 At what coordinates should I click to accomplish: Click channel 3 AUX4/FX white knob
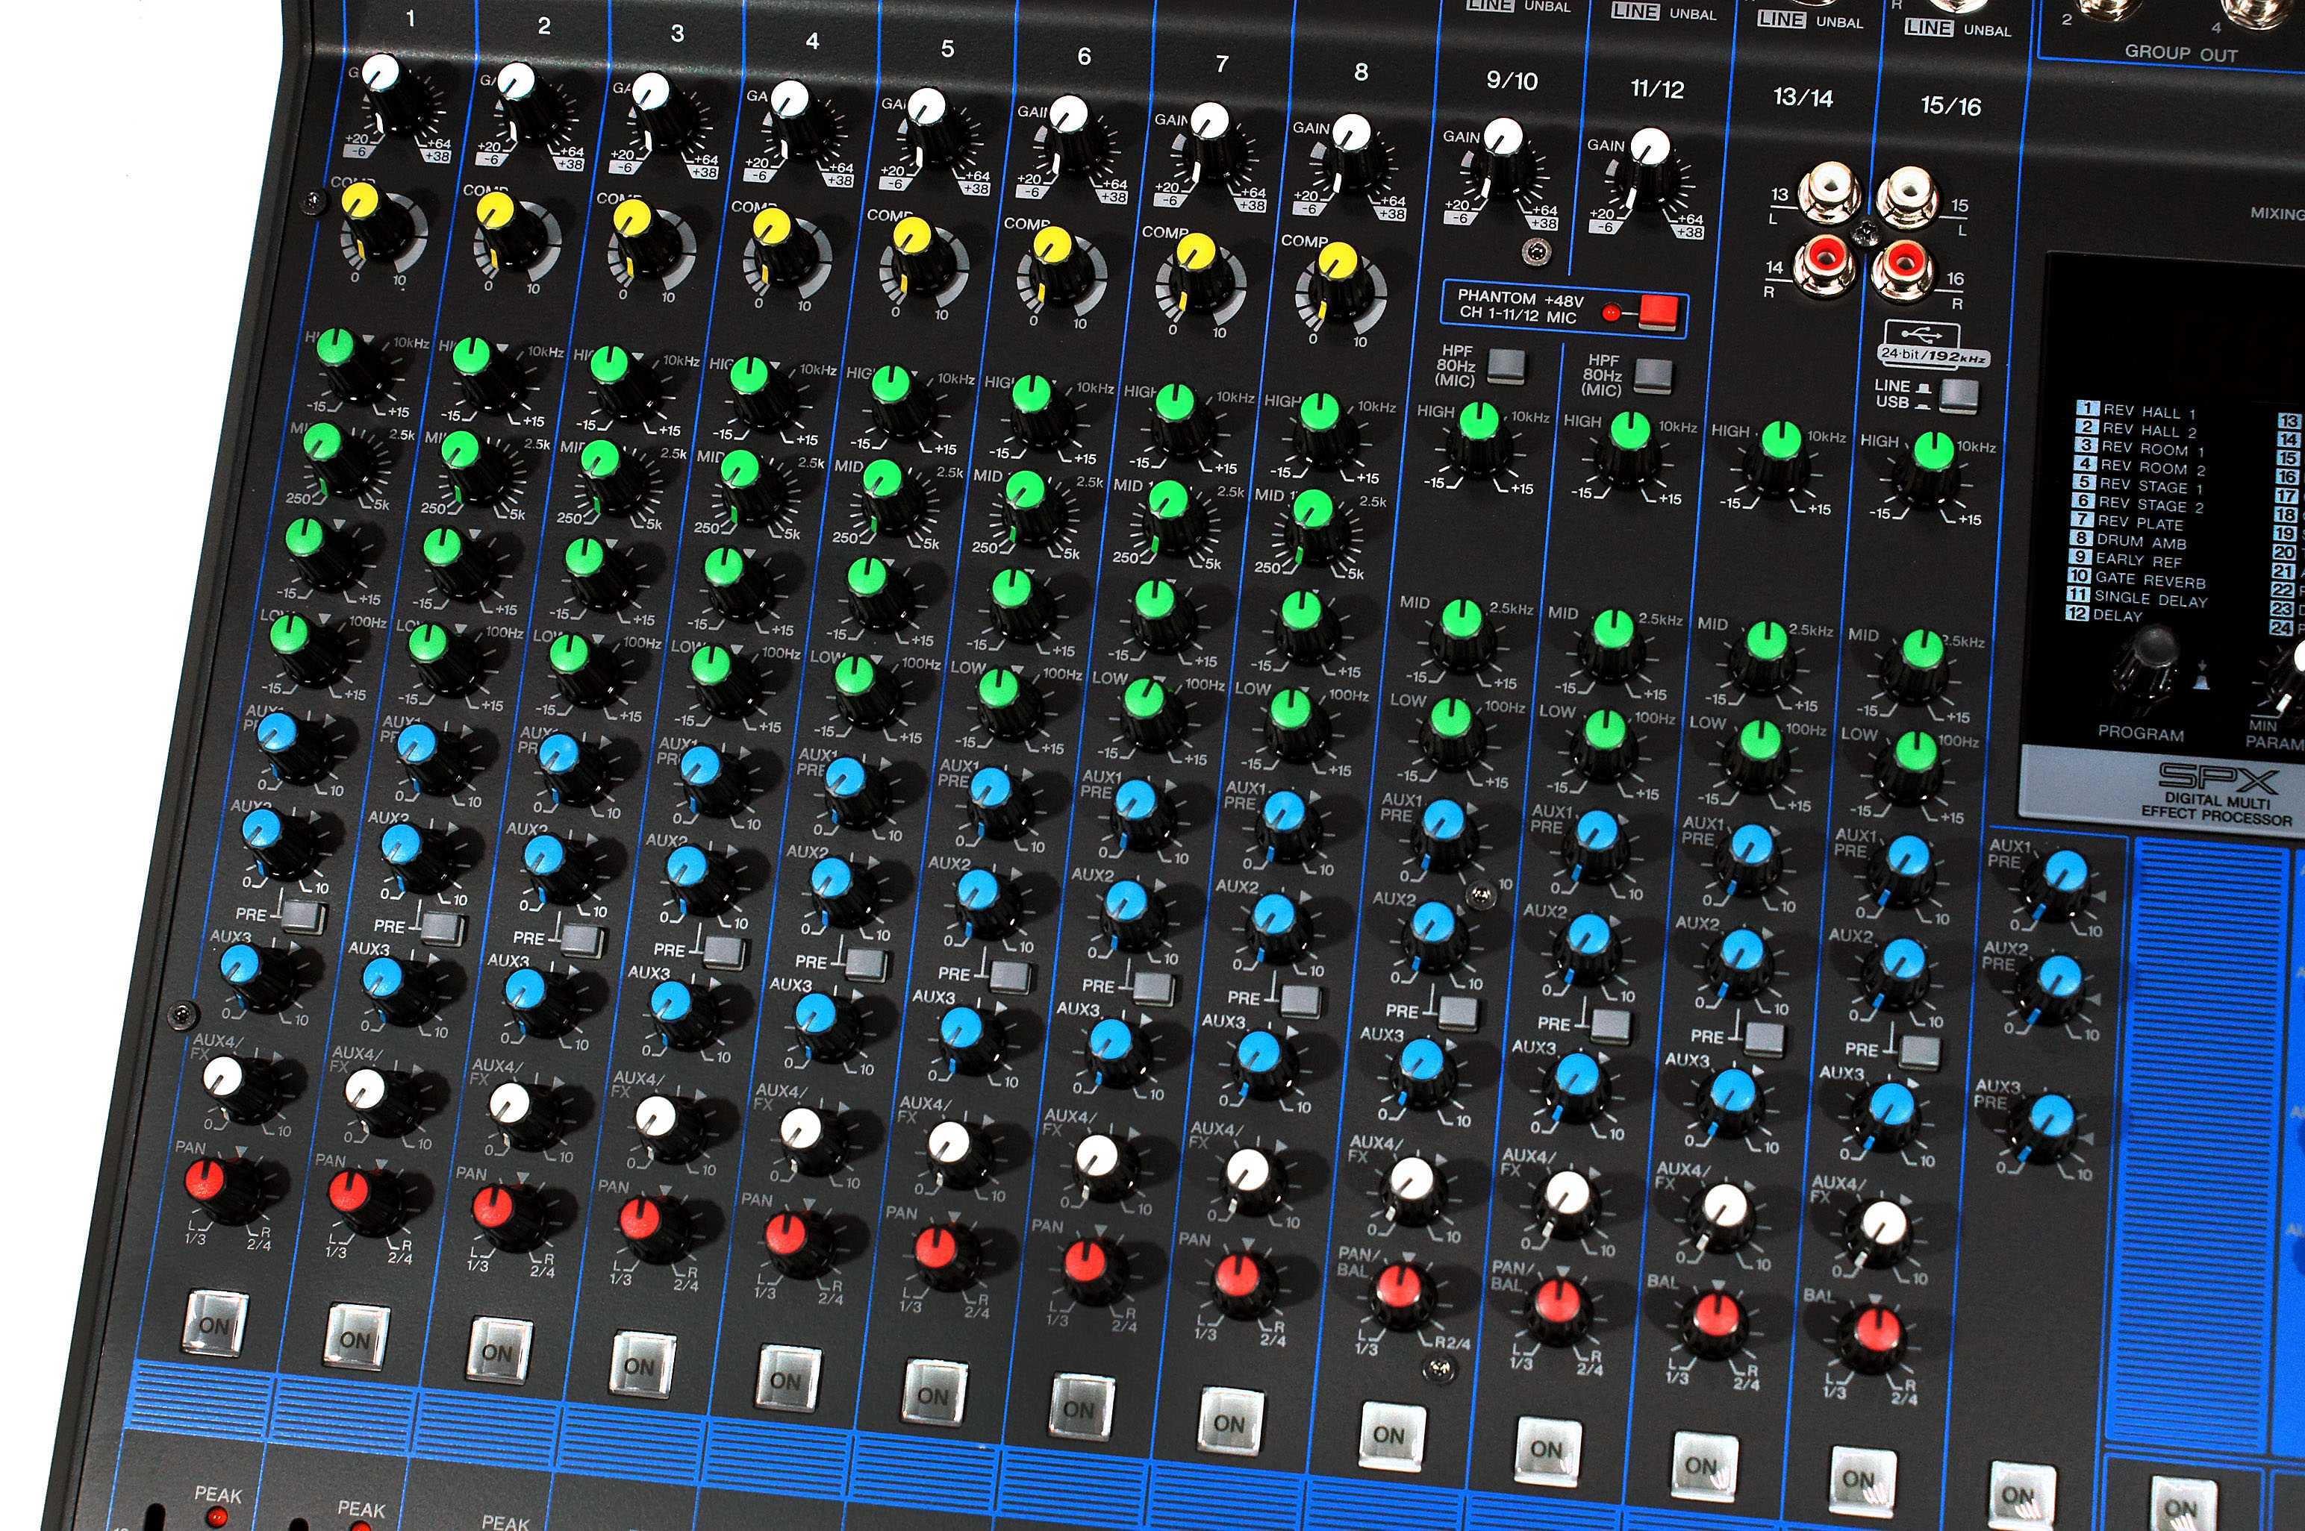[522, 1116]
